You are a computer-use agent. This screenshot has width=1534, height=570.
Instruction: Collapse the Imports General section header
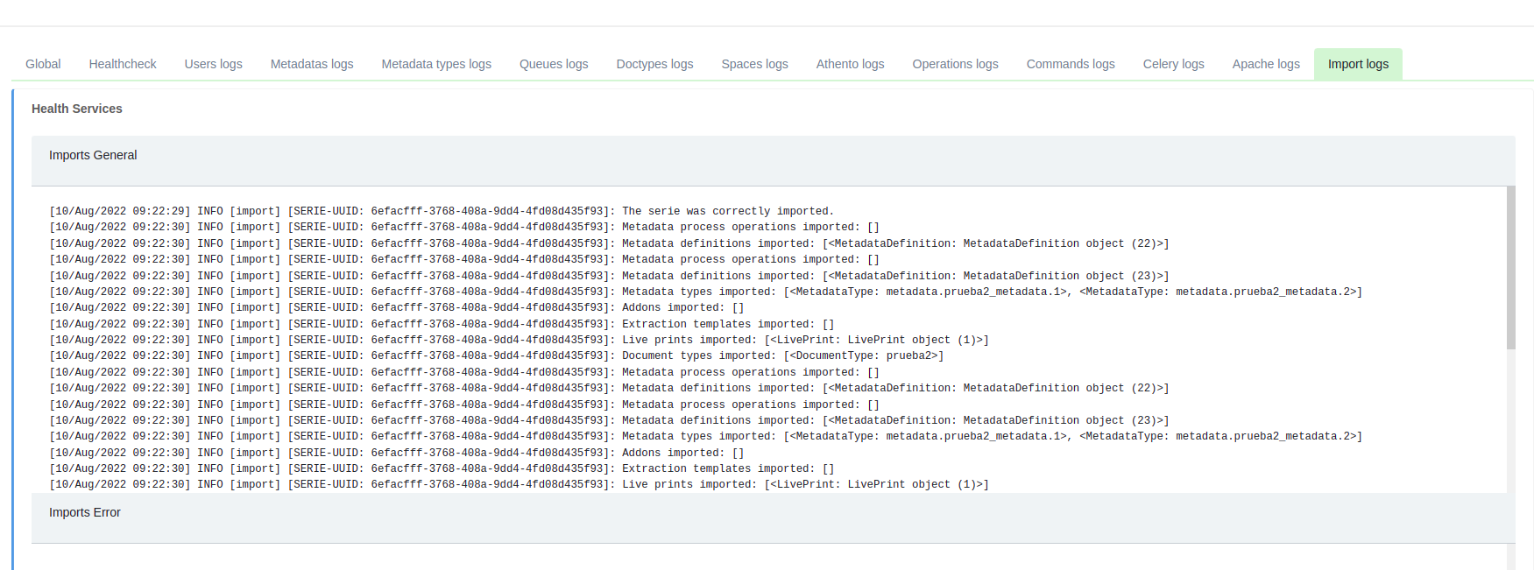coord(93,156)
